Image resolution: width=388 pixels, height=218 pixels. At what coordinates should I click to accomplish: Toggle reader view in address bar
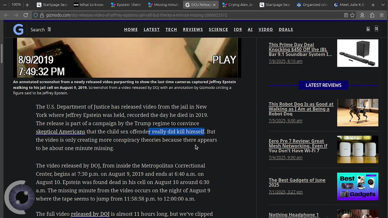pyautogui.click(x=346, y=15)
